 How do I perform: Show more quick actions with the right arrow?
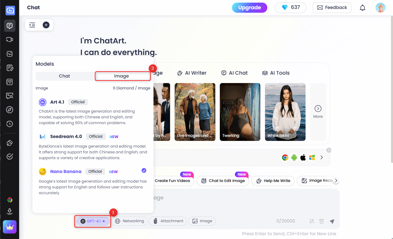tap(336, 181)
